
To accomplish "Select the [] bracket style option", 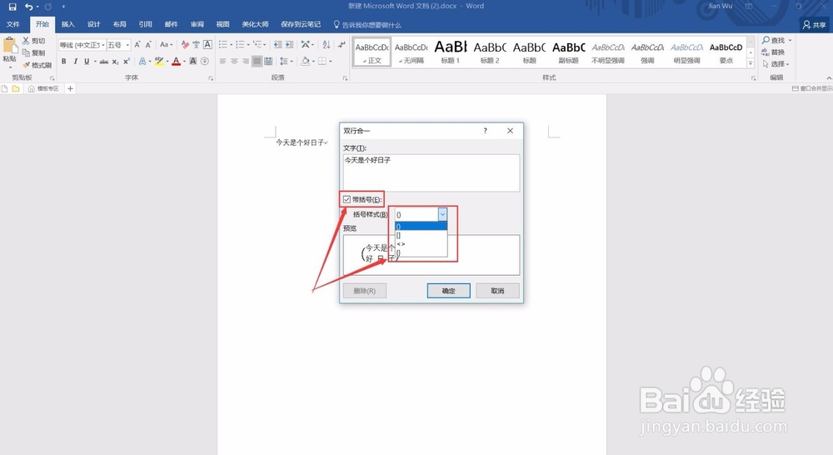I will [421, 235].
